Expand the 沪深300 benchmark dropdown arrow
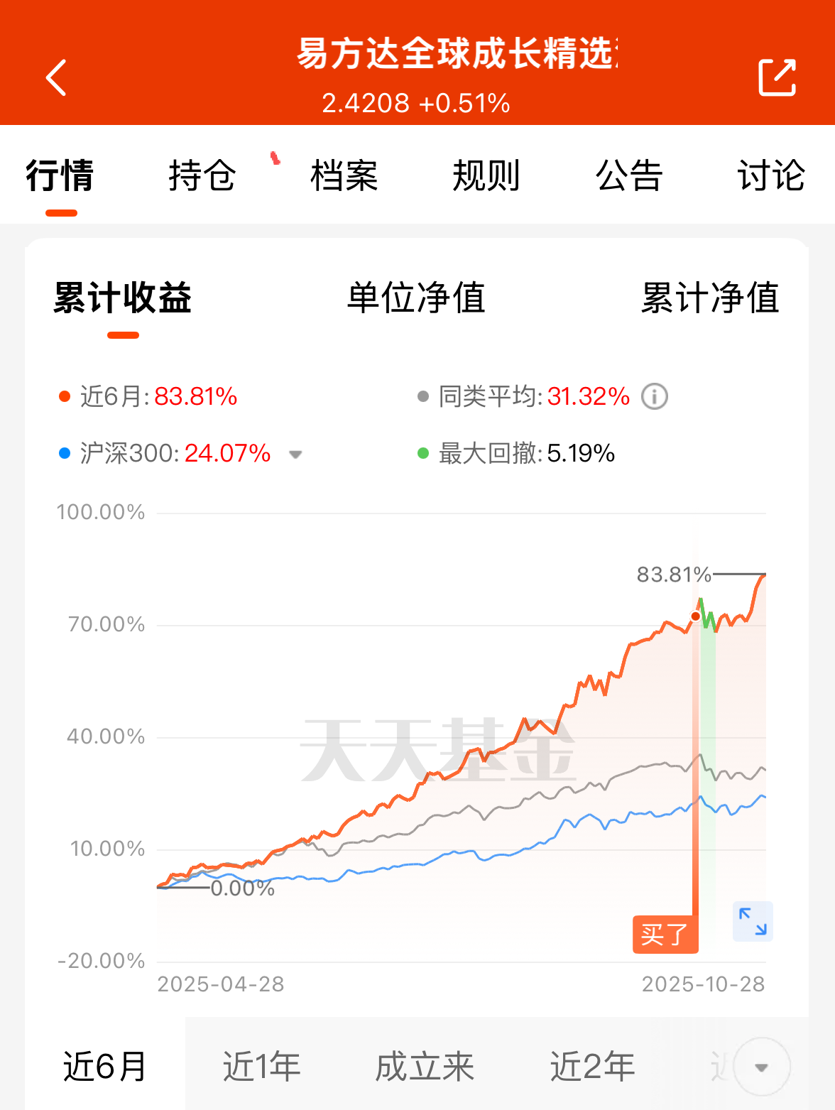The height and width of the screenshot is (1110, 835). (295, 454)
